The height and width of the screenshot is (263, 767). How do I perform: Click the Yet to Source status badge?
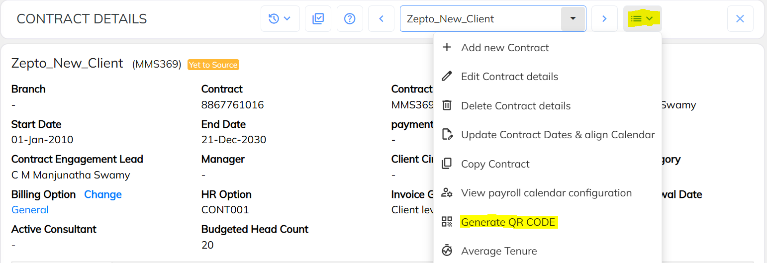tap(213, 65)
